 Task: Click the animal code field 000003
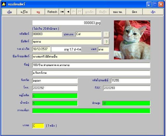[47, 34]
